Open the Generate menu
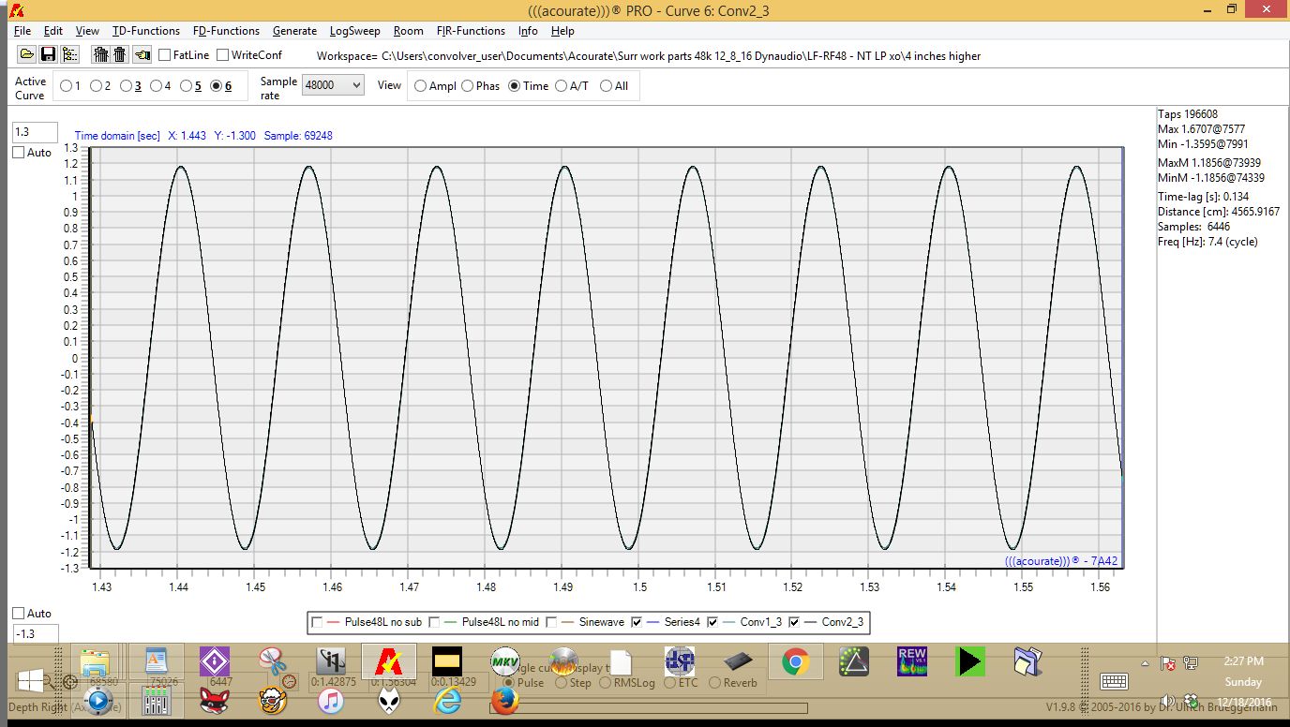This screenshot has width=1290, height=727. [294, 31]
